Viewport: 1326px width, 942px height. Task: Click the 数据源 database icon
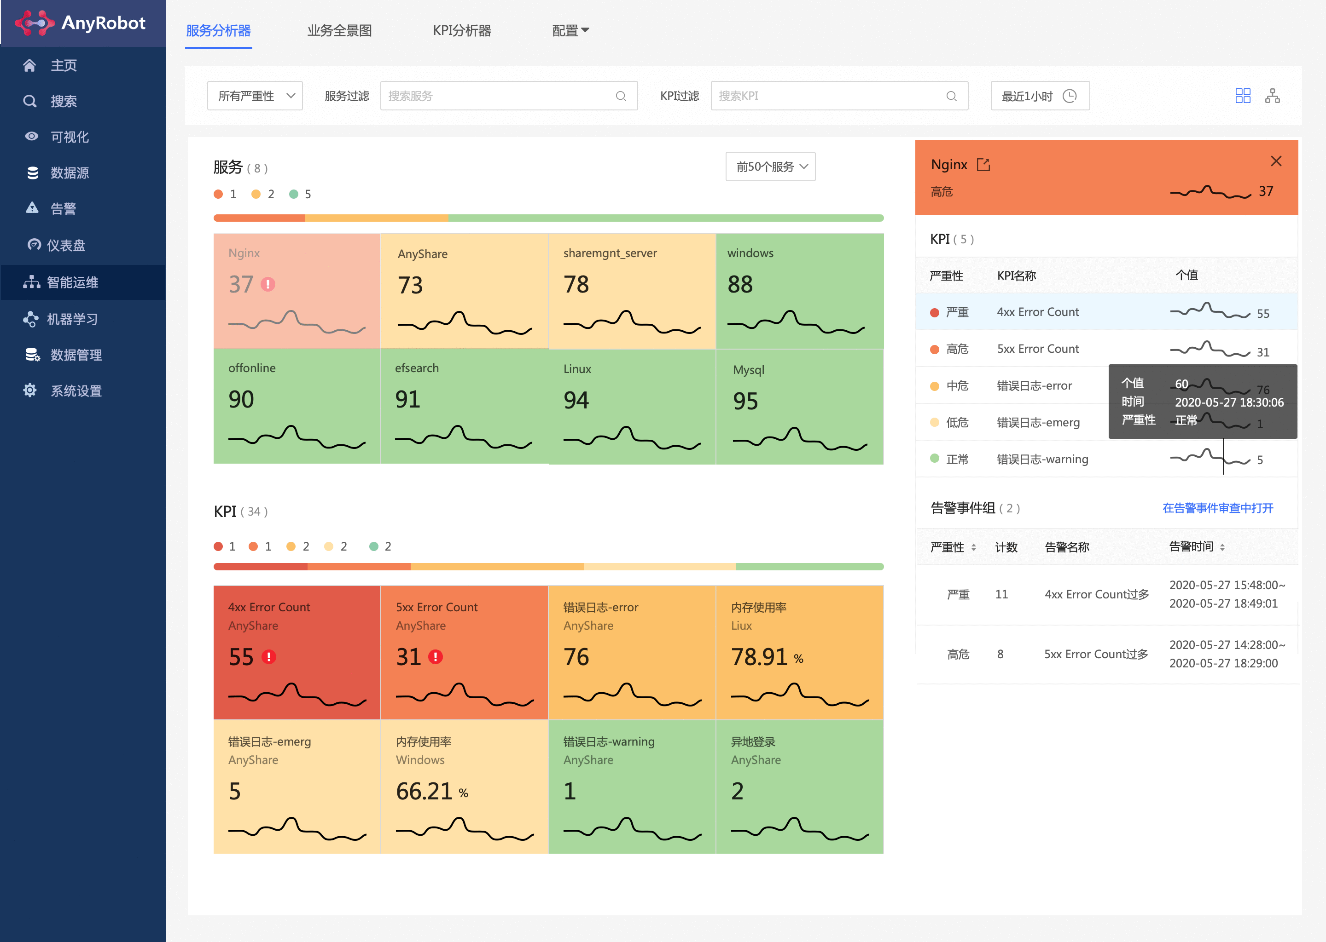[x=33, y=173]
